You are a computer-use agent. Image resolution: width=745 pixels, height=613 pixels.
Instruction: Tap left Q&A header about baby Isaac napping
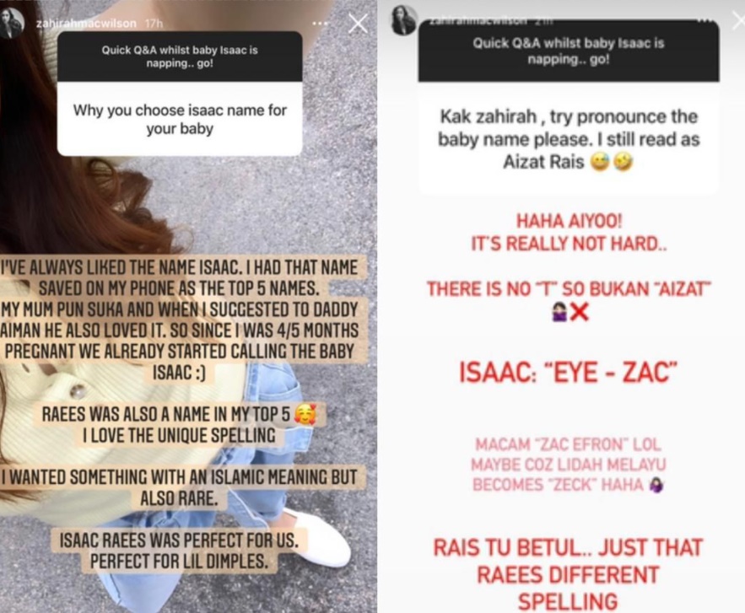[180, 56]
